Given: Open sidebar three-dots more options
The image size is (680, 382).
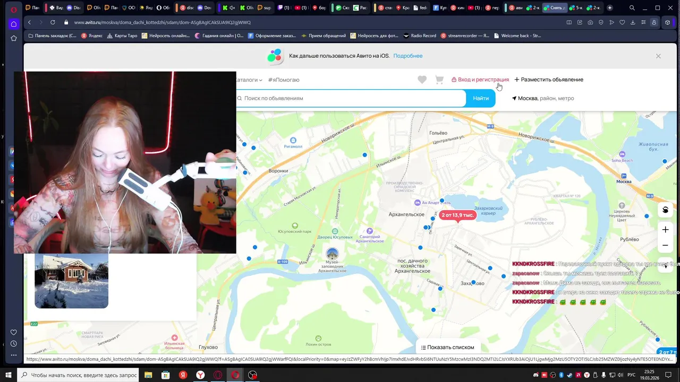Looking at the screenshot, I should (x=14, y=355).
